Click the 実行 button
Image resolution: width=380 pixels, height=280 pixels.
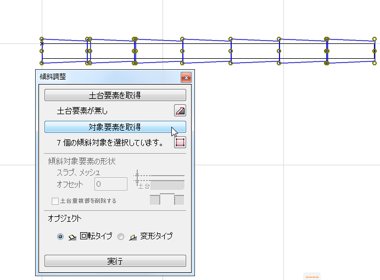click(x=115, y=261)
